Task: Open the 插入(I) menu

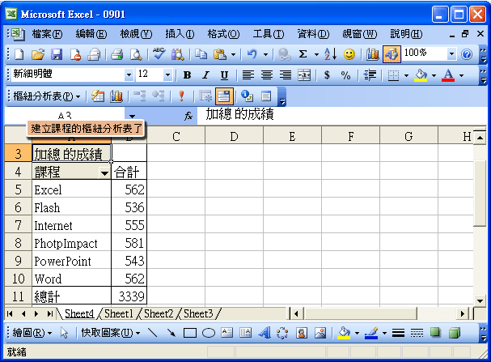Action: pyautogui.click(x=180, y=34)
